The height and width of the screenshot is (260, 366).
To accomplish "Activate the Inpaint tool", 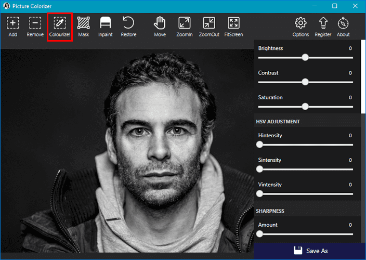I will click(x=105, y=27).
